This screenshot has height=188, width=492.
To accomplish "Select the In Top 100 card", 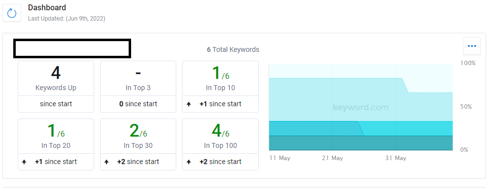I will pos(220,144).
